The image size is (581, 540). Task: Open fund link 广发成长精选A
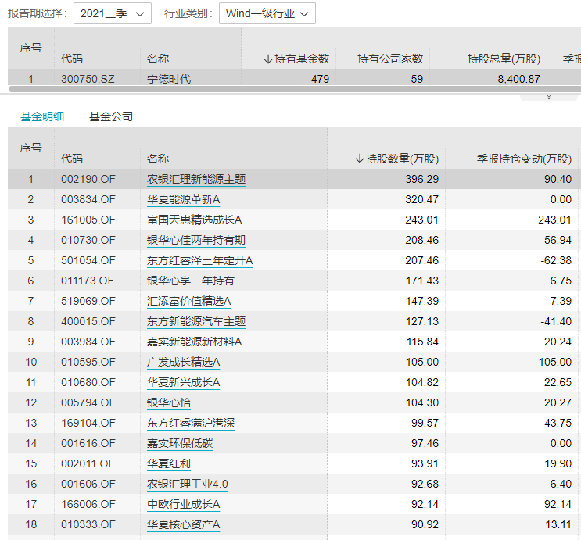pyautogui.click(x=184, y=363)
